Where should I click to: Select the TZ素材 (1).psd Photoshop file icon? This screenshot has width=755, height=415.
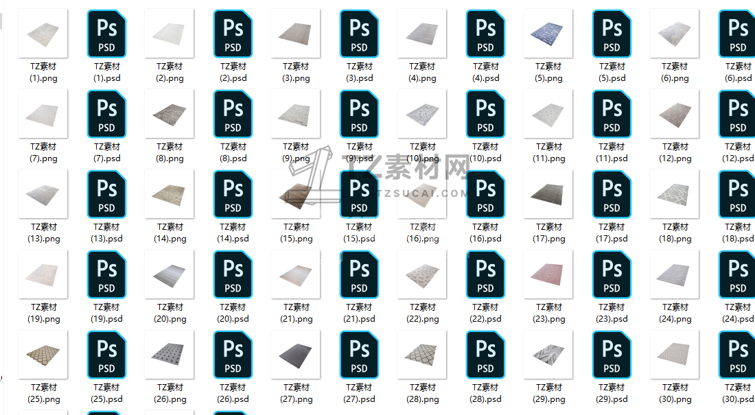pos(106,34)
